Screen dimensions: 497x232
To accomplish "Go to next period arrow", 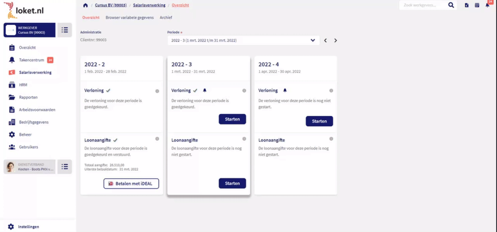I will (335, 40).
